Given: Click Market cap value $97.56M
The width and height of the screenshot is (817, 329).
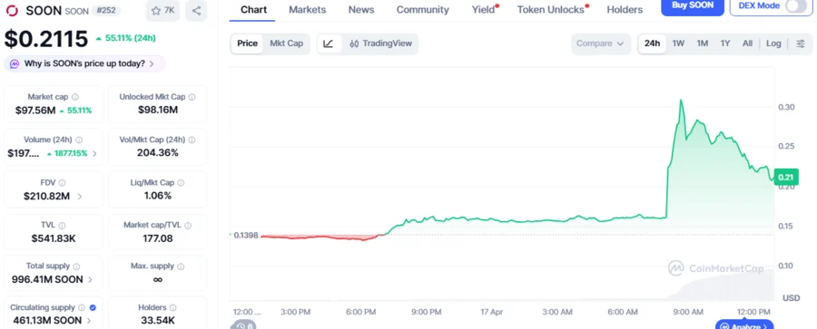Looking at the screenshot, I should tap(35, 111).
